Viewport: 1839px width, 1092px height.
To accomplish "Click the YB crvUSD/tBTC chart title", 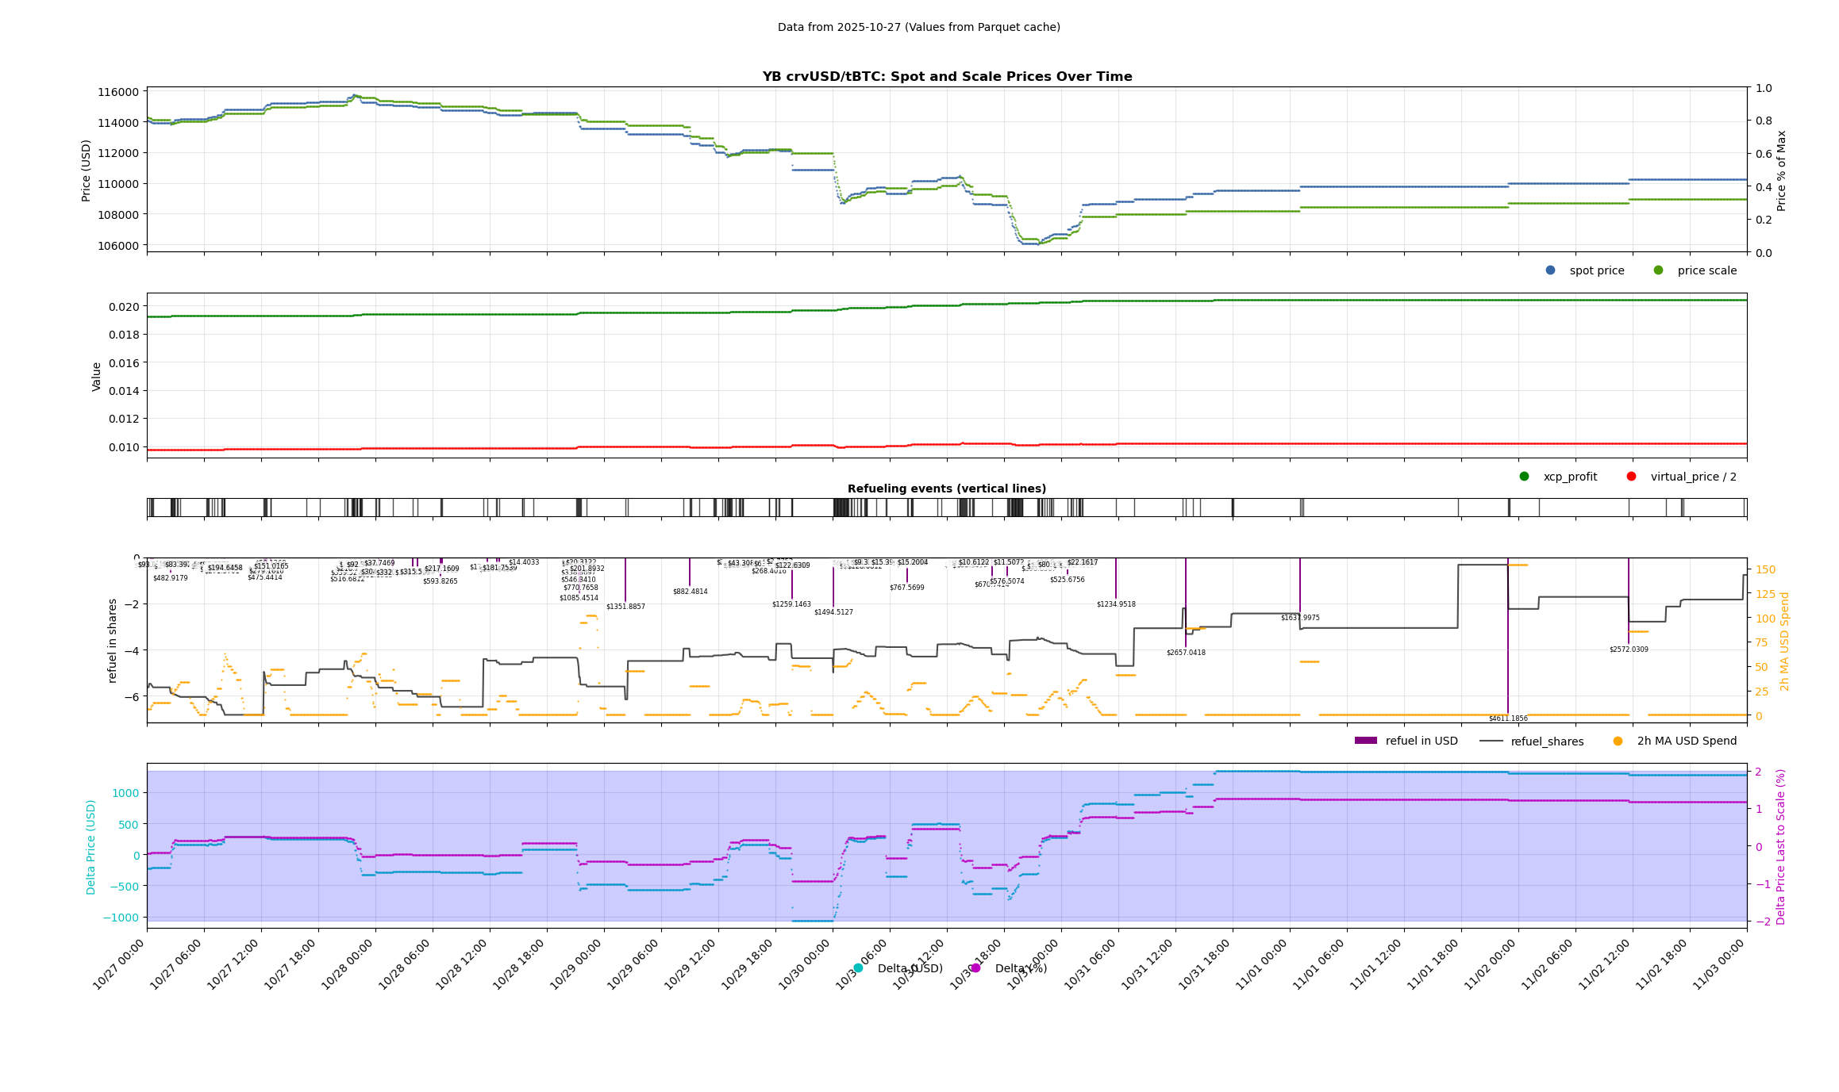I will [x=947, y=77].
